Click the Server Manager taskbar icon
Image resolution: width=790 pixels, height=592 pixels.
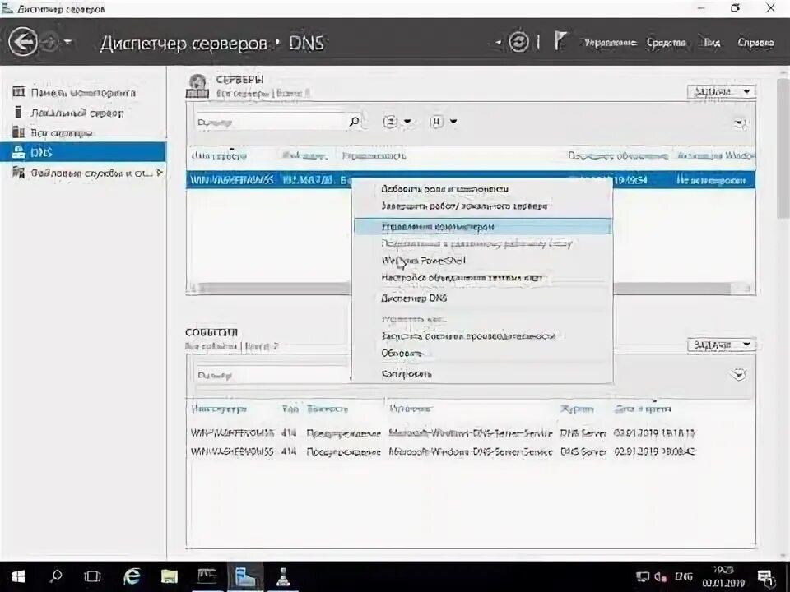click(x=245, y=576)
